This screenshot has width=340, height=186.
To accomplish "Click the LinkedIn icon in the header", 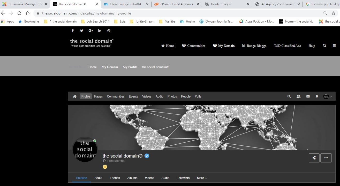I will 100,31.
